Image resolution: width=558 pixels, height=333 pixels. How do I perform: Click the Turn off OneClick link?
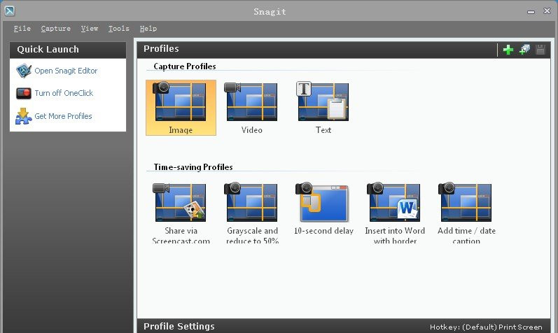point(64,93)
